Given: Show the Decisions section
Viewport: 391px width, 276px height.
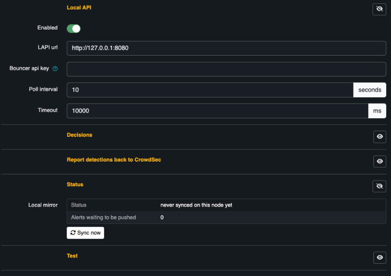Looking at the screenshot, I should tap(380, 136).
